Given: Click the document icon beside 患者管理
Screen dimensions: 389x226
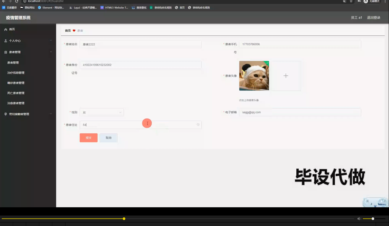Looking at the screenshot, I should click(x=6, y=52).
